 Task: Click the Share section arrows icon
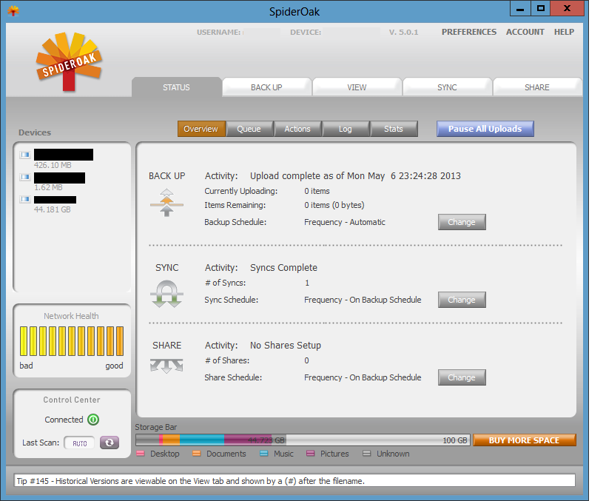click(x=166, y=365)
